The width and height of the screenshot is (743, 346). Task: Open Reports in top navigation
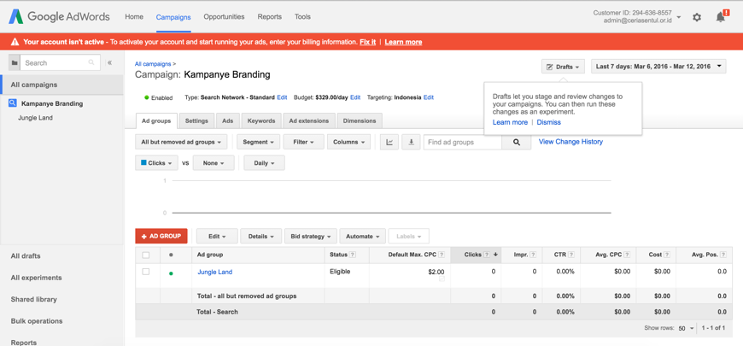coord(270,16)
